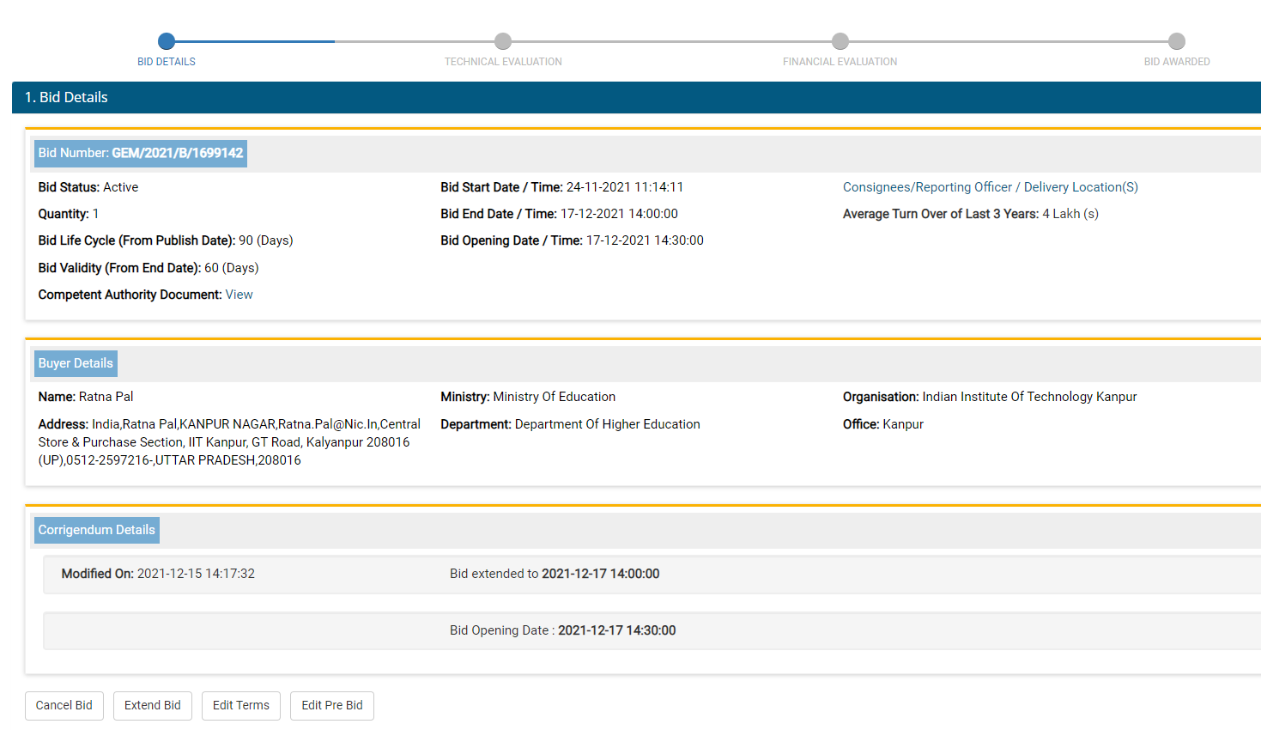Click the 4 Lakh (s) turnover value
The width and height of the screenshot is (1261, 730).
[1070, 214]
